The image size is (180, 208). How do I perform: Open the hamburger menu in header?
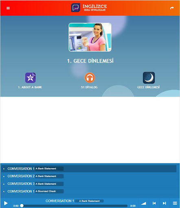pyautogui.click(x=8, y=8)
